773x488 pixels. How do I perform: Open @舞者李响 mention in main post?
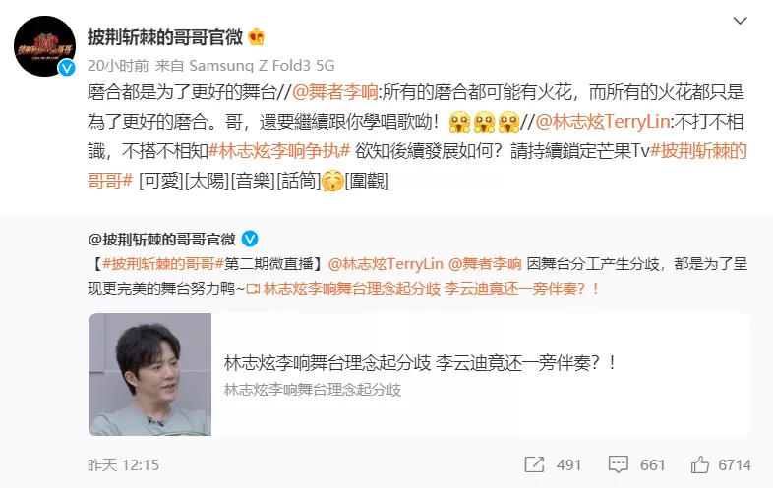tap(334, 92)
